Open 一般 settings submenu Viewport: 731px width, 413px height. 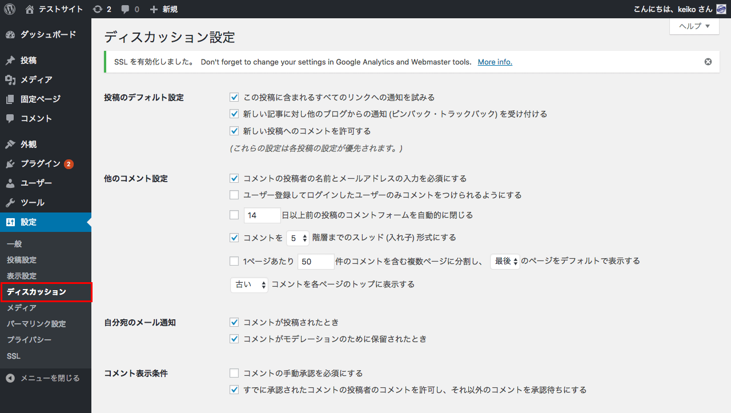(14, 244)
